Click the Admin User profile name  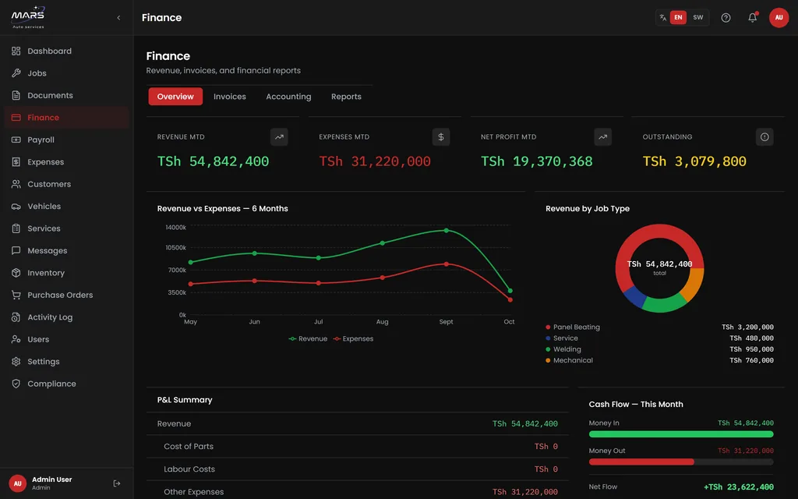tap(52, 480)
